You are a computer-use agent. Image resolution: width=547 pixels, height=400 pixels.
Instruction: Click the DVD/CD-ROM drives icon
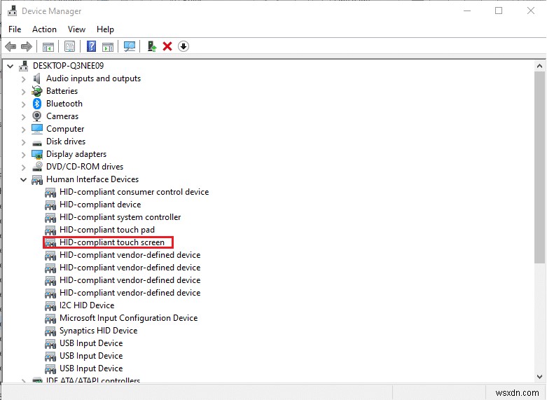coord(37,167)
